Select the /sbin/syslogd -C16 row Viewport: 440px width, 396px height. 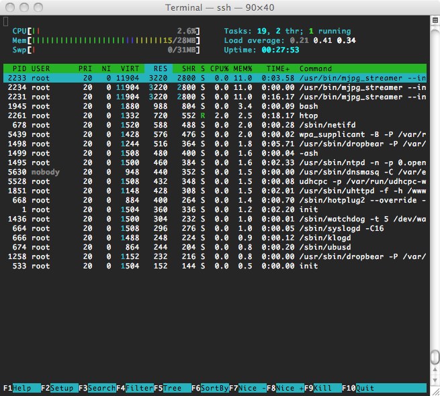tap(215, 228)
